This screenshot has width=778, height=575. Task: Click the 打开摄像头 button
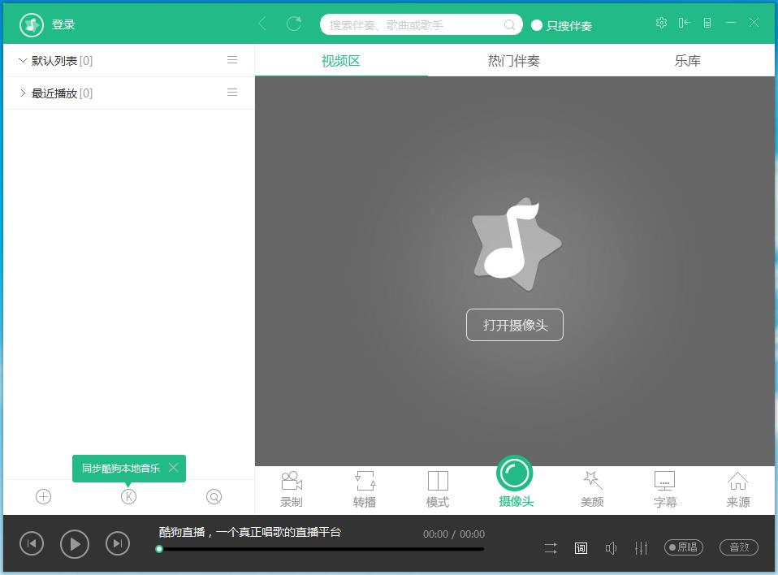click(514, 324)
